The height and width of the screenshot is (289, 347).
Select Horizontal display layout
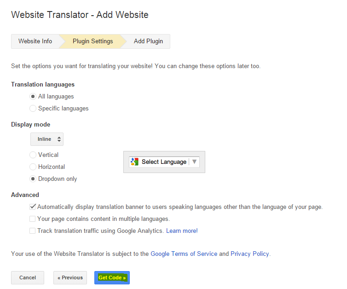33,167
